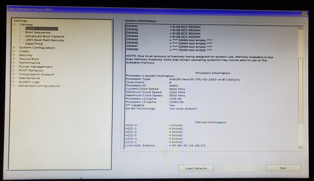Click the LOM MAC Address value
The width and height of the screenshot is (314, 181).
point(189,146)
